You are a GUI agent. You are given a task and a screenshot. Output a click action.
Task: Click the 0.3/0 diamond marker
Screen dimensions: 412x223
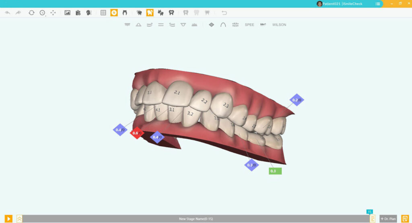pyautogui.click(x=251, y=165)
